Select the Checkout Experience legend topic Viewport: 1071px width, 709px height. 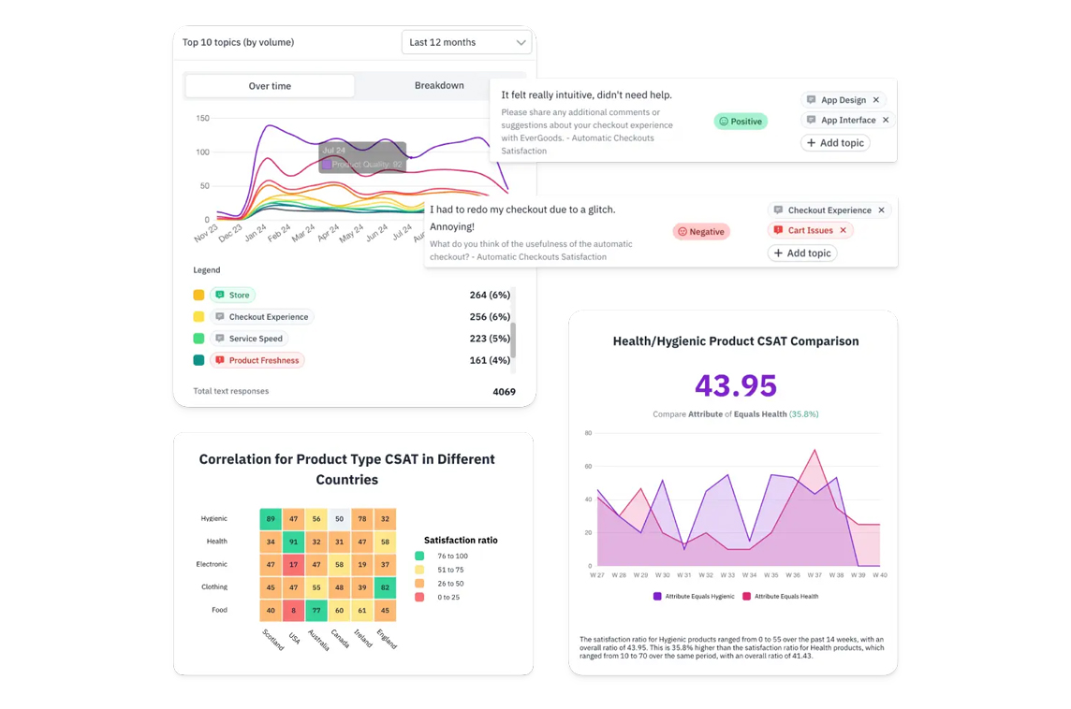tap(261, 317)
